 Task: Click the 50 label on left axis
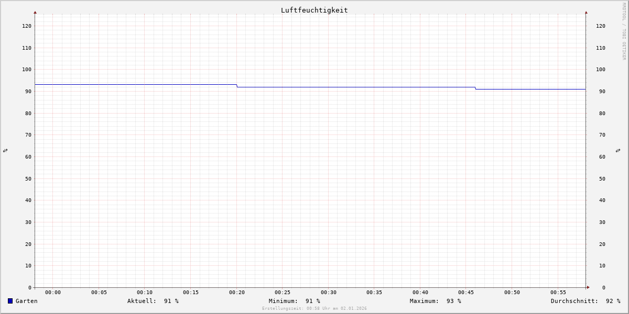coord(28,178)
